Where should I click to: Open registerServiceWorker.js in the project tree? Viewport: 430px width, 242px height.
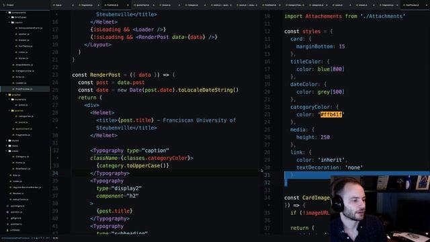[x=27, y=188]
